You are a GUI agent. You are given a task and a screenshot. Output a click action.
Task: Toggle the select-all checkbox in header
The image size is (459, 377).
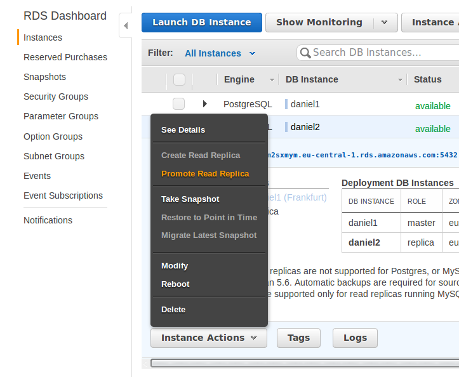click(x=179, y=79)
